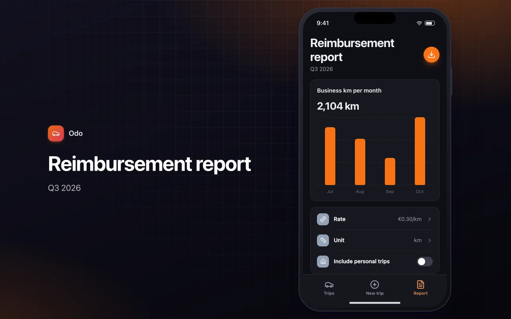
Task: Click the Odo app name label
Action: pyautogui.click(x=76, y=134)
